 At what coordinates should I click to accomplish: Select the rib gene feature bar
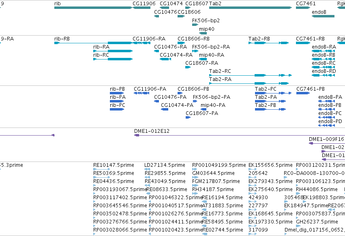tap(93, 8)
